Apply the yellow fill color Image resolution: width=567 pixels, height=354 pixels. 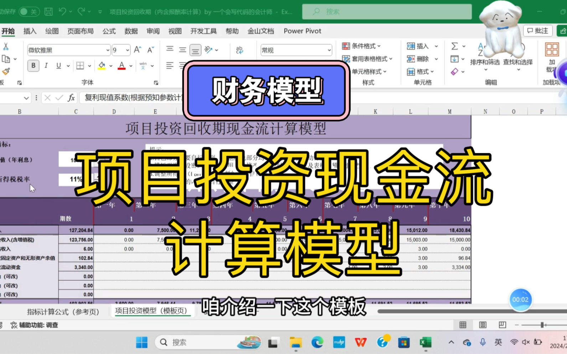[x=102, y=66]
